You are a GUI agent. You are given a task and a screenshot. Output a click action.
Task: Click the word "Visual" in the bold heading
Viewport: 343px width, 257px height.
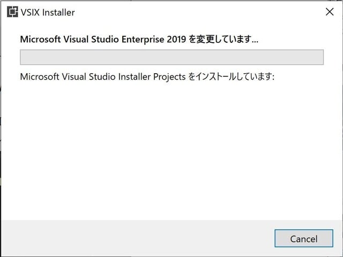tap(77, 39)
